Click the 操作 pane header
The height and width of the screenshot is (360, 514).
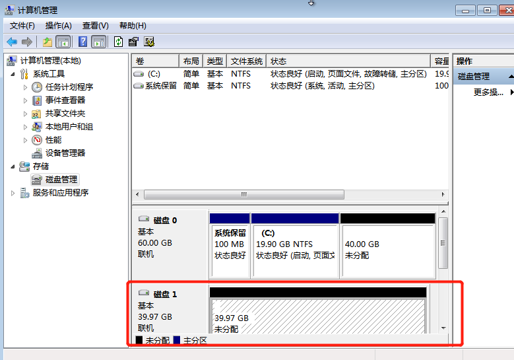[x=484, y=61]
